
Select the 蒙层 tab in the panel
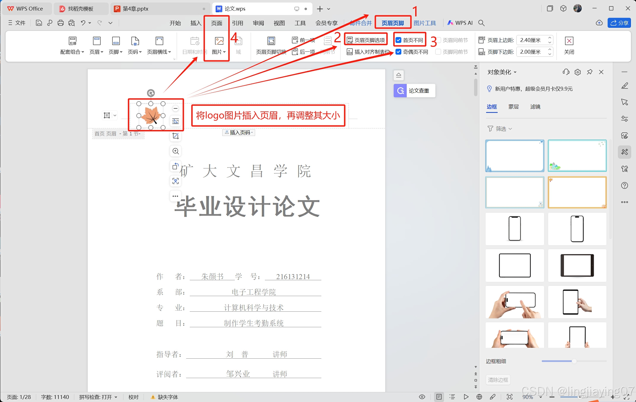(x=513, y=107)
